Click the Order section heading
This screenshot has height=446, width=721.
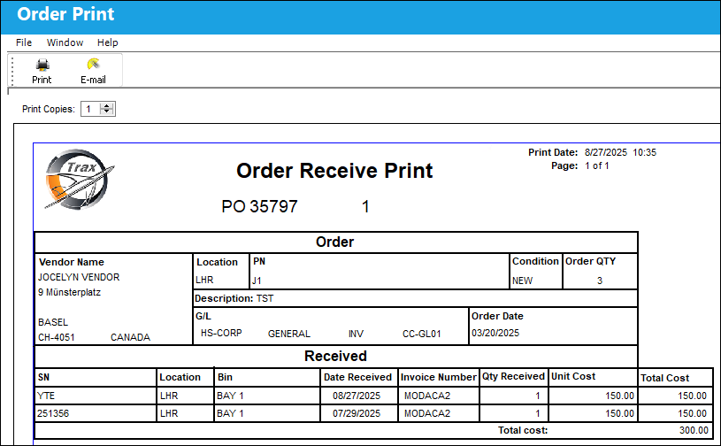(x=334, y=242)
